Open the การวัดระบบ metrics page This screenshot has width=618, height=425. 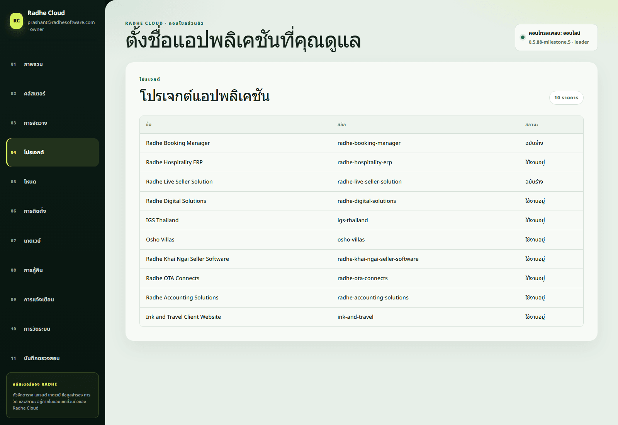(x=53, y=329)
